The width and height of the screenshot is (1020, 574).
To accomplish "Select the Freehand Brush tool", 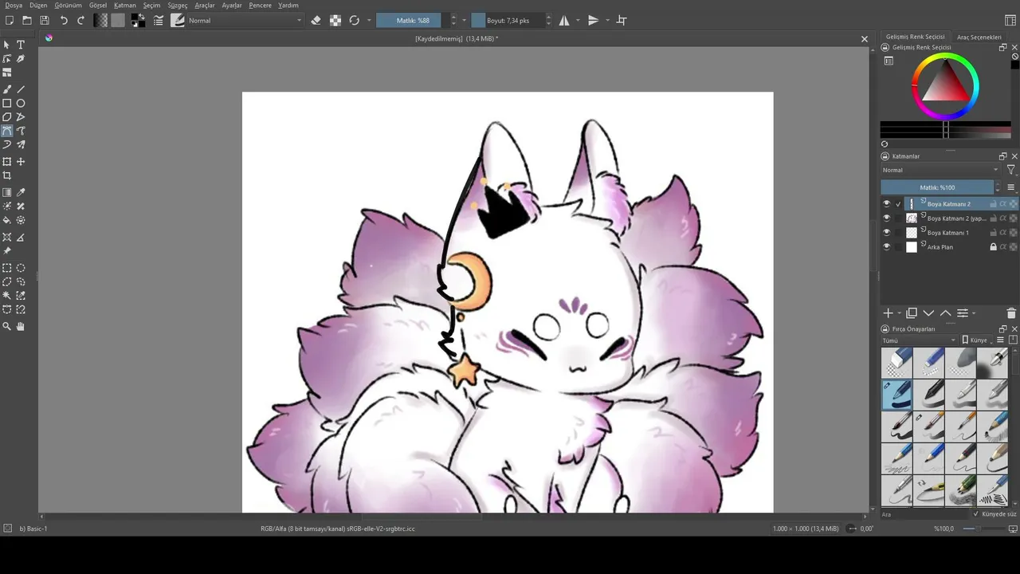I will tap(7, 89).
